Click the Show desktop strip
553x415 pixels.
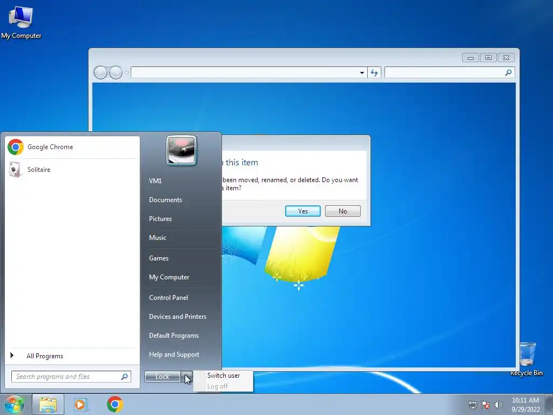549,404
